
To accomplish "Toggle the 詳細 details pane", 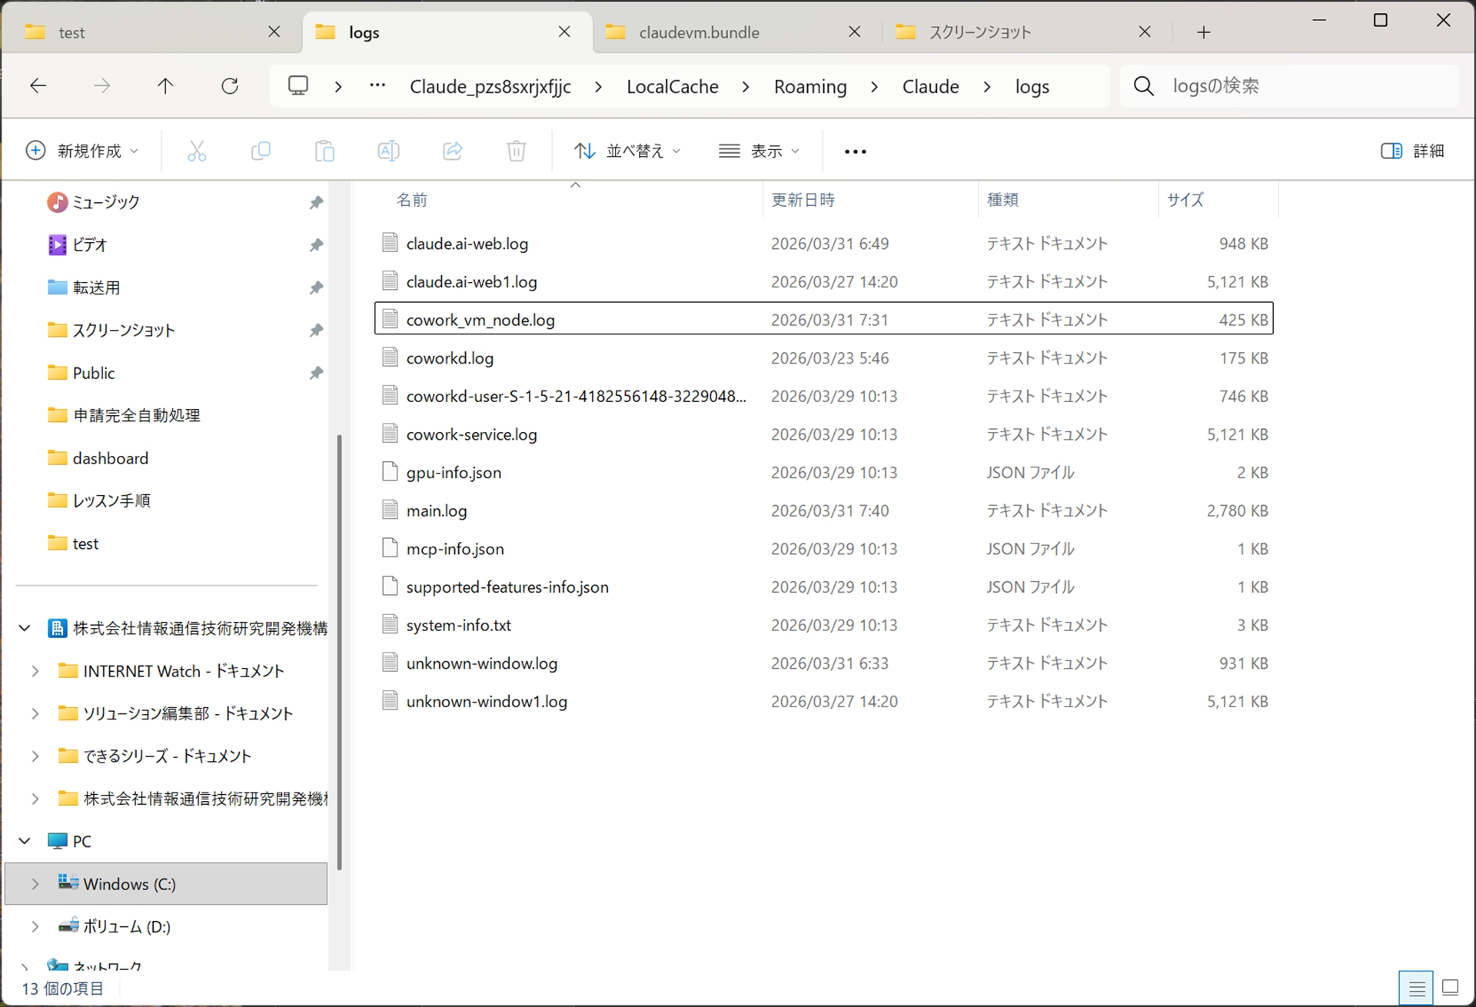I will (x=1413, y=151).
